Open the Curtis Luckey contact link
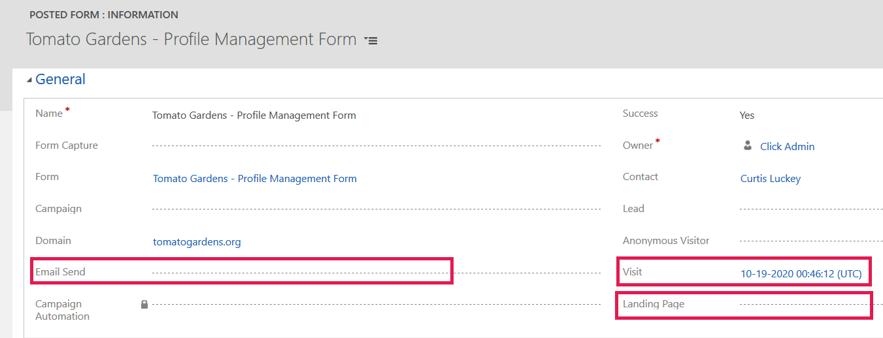The width and height of the screenshot is (883, 338). tap(770, 178)
